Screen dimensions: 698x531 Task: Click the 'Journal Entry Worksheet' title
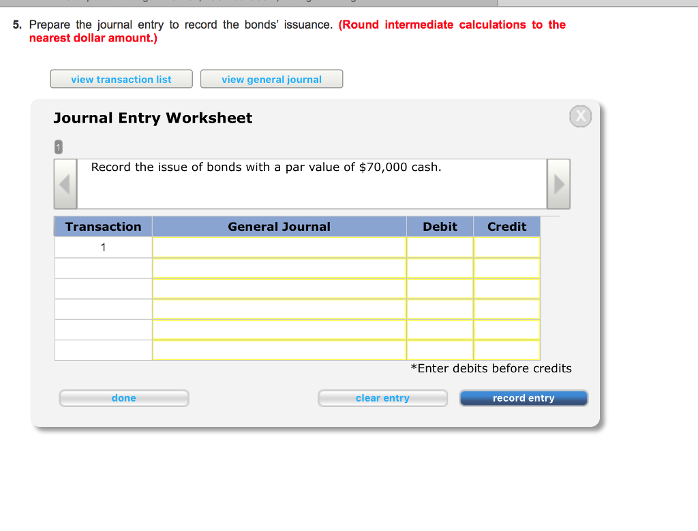pos(153,118)
